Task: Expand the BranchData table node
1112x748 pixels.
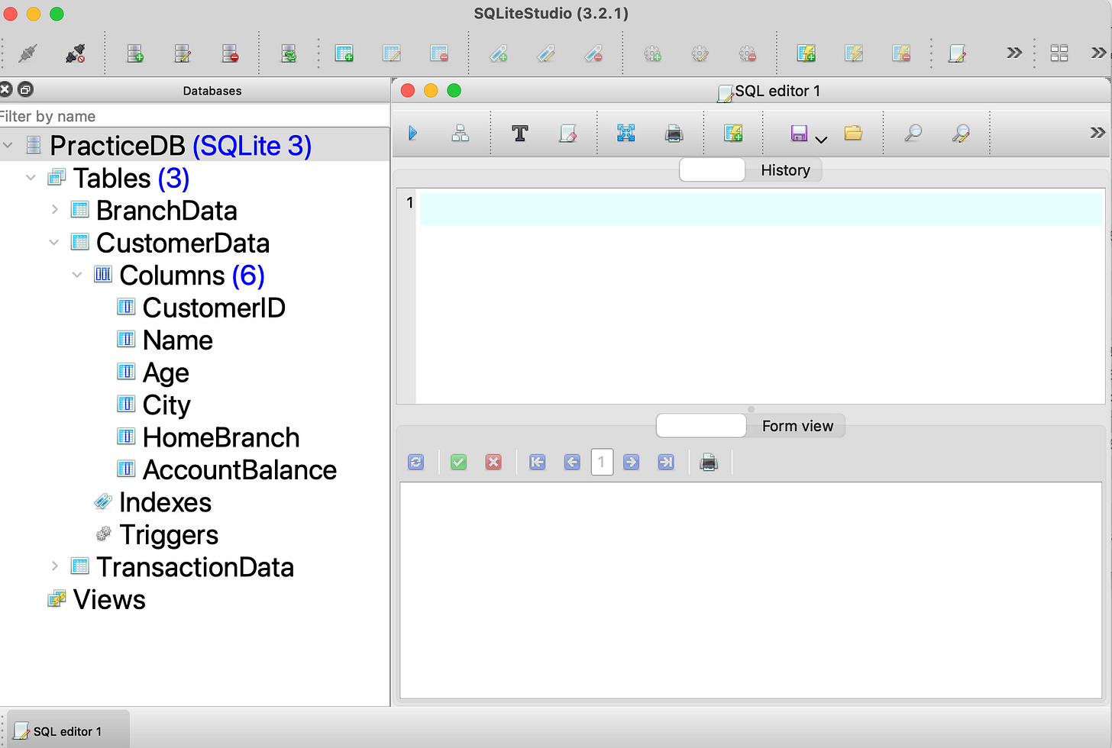Action: (x=54, y=209)
